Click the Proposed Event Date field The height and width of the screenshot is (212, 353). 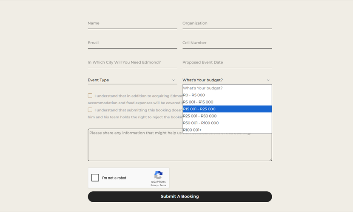coord(227,62)
